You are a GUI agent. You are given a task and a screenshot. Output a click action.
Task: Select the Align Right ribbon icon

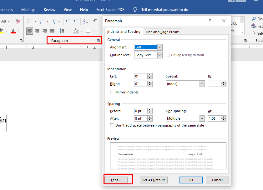[x=45, y=31]
